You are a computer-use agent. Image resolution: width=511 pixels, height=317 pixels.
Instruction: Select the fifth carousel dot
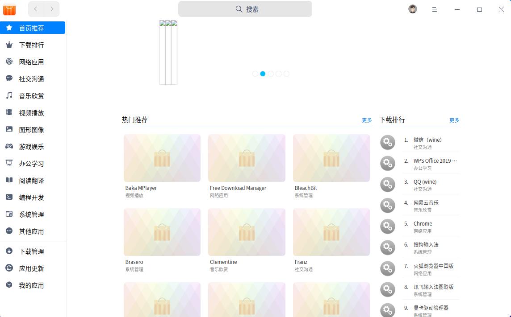coord(286,74)
